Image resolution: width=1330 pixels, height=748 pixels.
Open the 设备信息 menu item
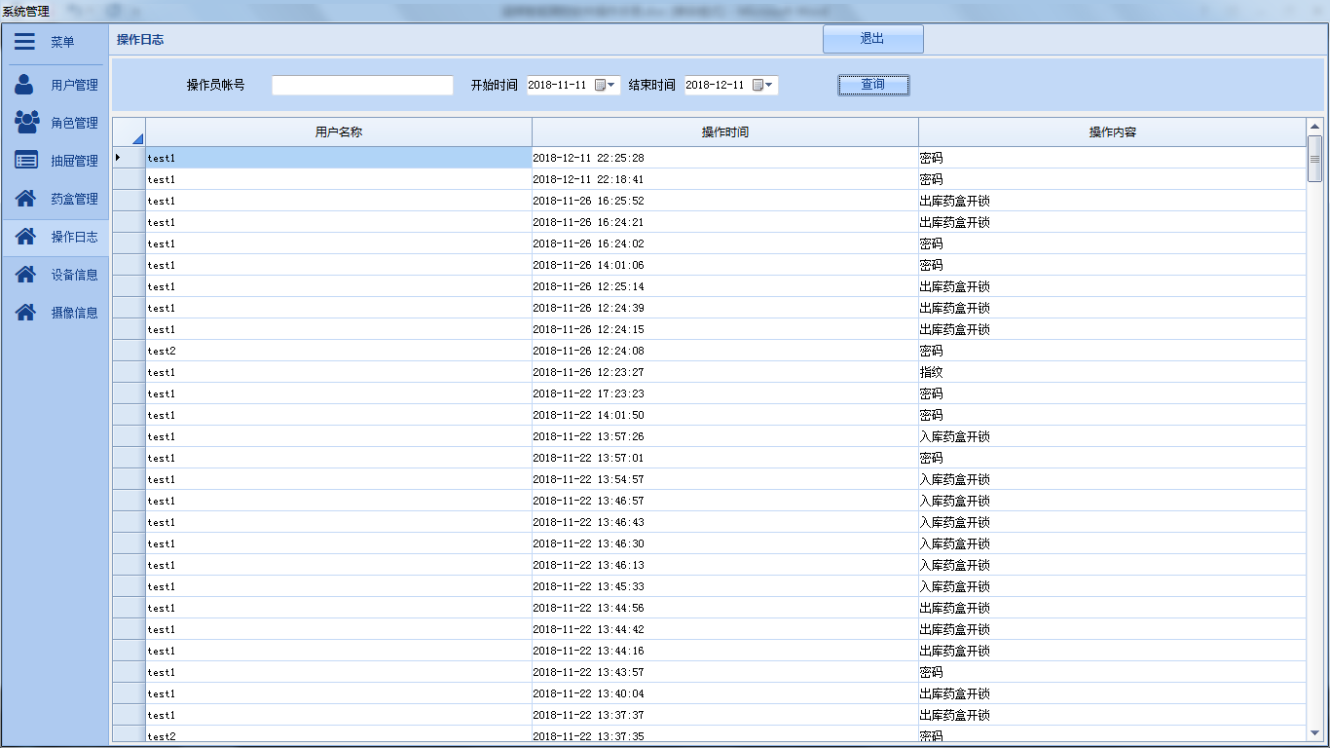coord(74,275)
